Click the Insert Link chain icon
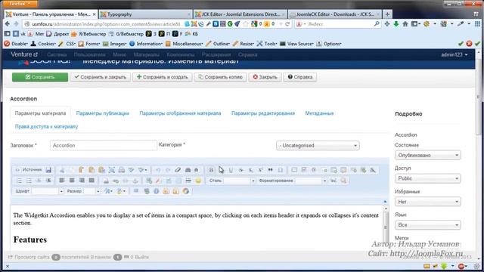This screenshot has height=272, width=484. [116, 181]
